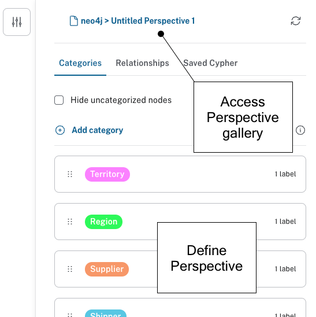This screenshot has height=317, width=316.
Task: Expand the Region card via 1 label
Action: pos(285,222)
